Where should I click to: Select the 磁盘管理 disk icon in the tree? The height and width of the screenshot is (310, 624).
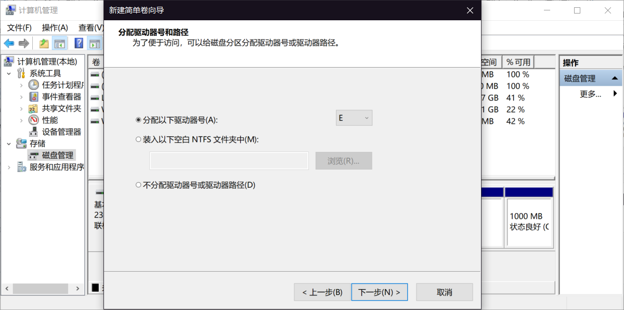(33, 155)
